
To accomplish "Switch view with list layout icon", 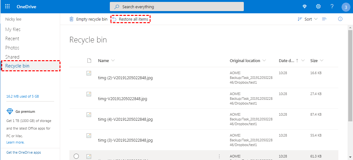I will tap(324, 19).
